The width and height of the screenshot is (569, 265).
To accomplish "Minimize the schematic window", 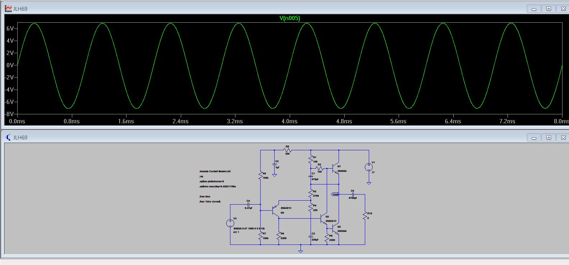I will (x=534, y=137).
